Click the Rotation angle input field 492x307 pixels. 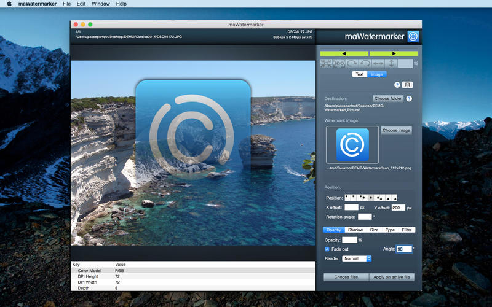point(365,217)
